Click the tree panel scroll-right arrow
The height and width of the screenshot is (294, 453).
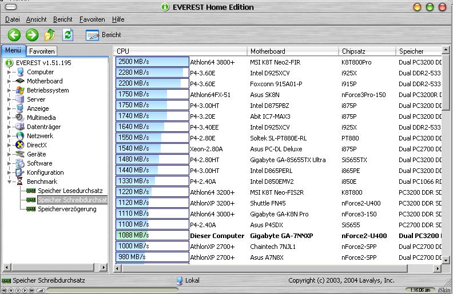103,268
